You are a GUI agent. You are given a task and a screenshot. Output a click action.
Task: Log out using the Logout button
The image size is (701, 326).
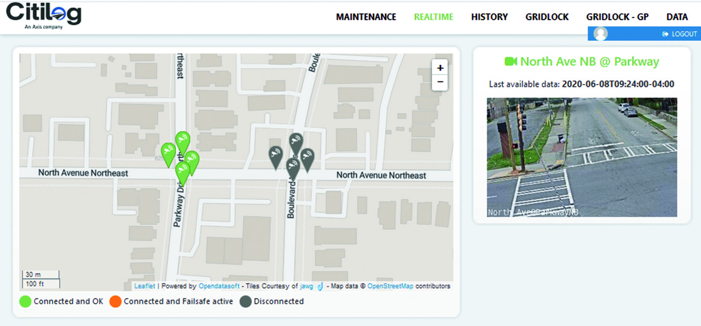click(x=680, y=34)
